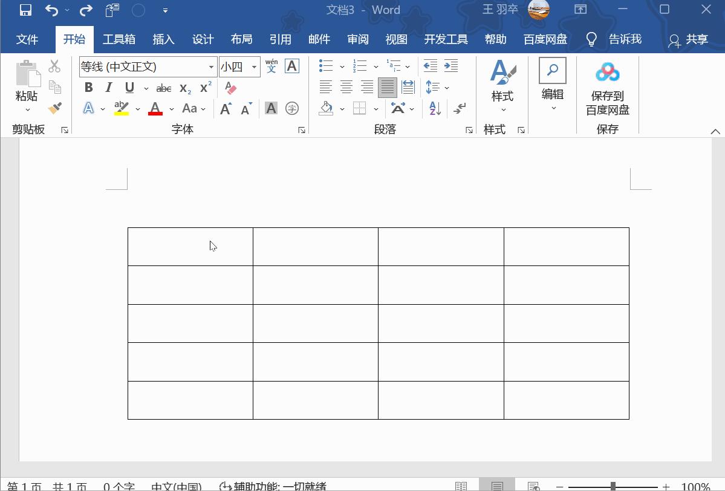
Task: Toggle bold formatting
Action: [88, 87]
